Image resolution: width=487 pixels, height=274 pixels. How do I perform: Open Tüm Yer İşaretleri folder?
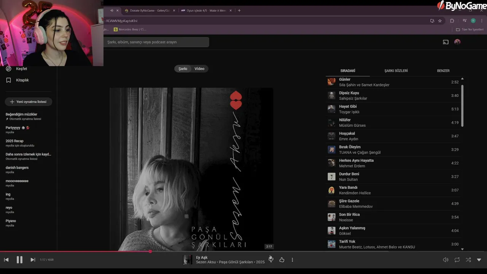coord(469,29)
